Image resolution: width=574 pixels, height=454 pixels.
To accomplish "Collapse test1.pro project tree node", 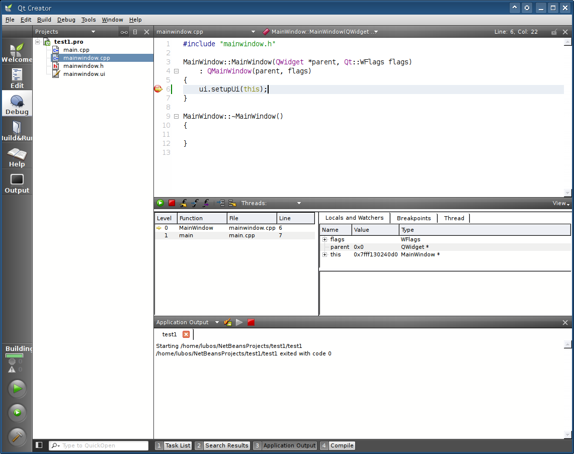I will (x=37, y=42).
